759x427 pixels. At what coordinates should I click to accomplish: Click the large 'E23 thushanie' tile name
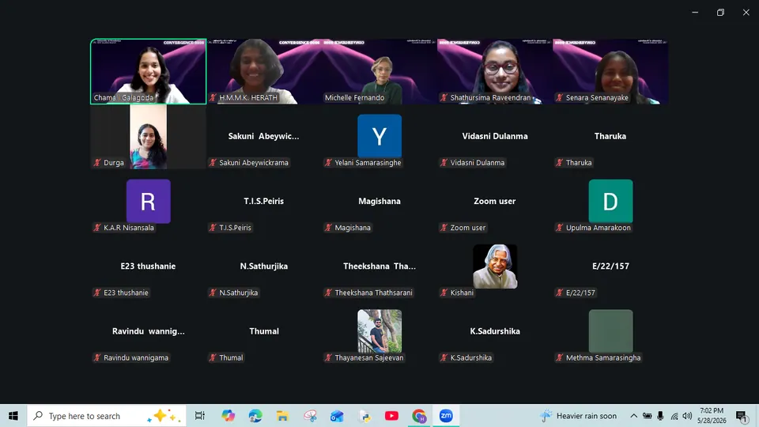pyautogui.click(x=148, y=266)
